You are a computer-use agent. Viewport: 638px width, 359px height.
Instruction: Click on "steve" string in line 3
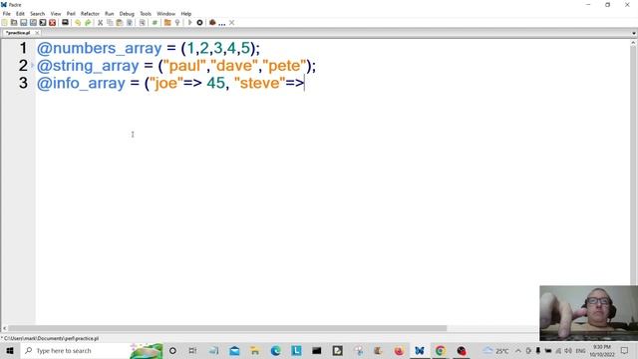coord(259,83)
